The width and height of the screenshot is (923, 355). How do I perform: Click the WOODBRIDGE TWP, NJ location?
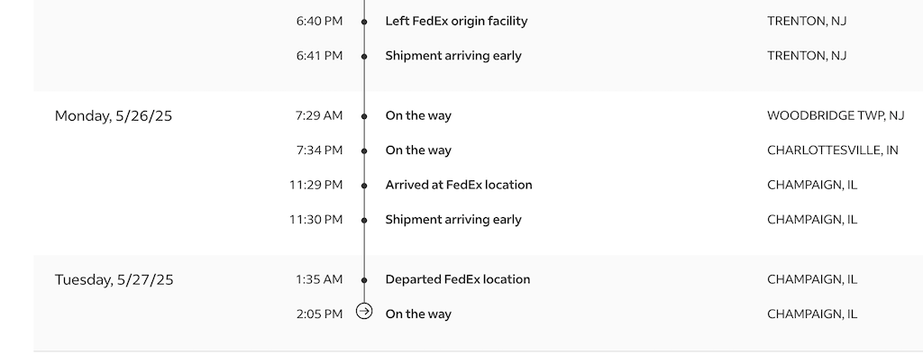click(x=836, y=116)
